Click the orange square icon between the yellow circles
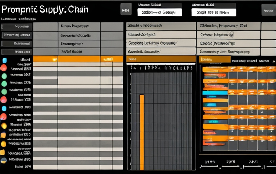The height and width of the screenshot is (174, 276). pyautogui.click(x=3, y=135)
